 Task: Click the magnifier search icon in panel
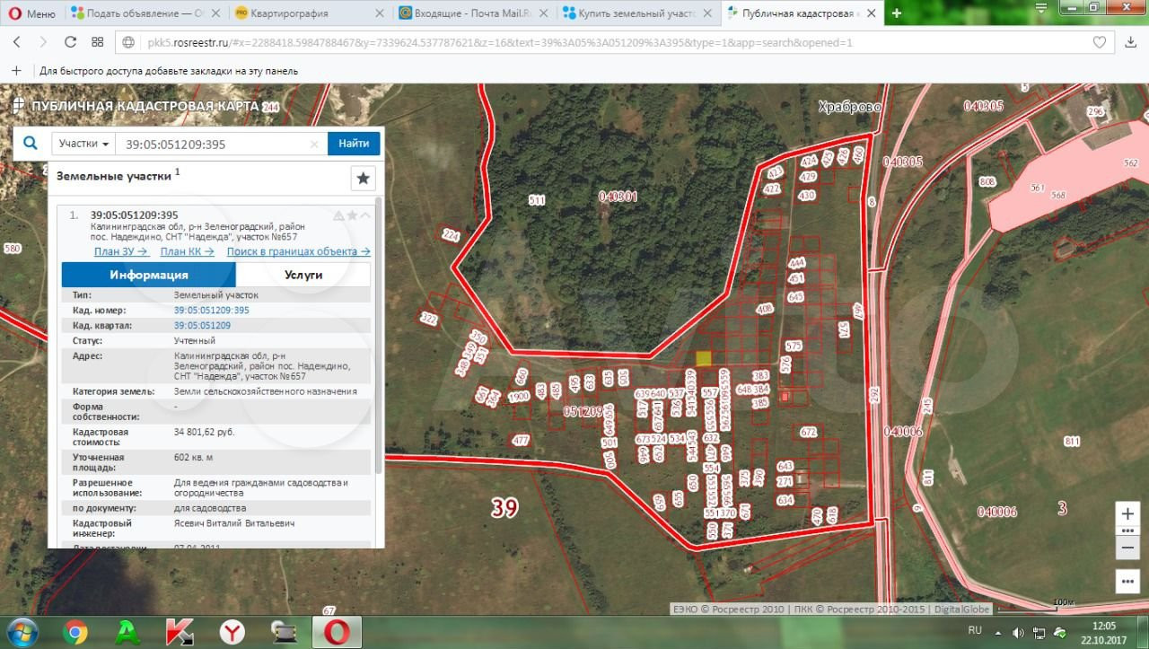coord(31,144)
